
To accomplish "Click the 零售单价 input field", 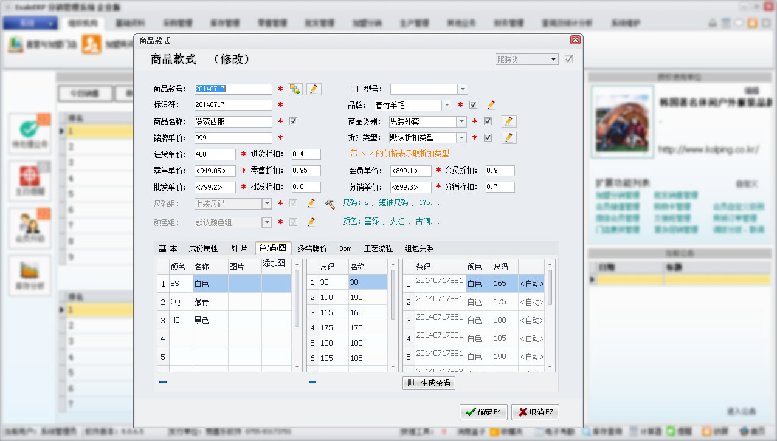I will pos(215,171).
